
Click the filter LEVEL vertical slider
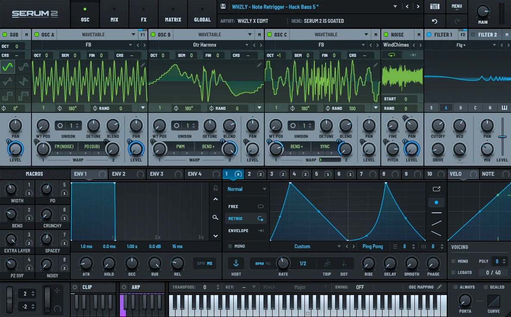[x=502, y=137]
